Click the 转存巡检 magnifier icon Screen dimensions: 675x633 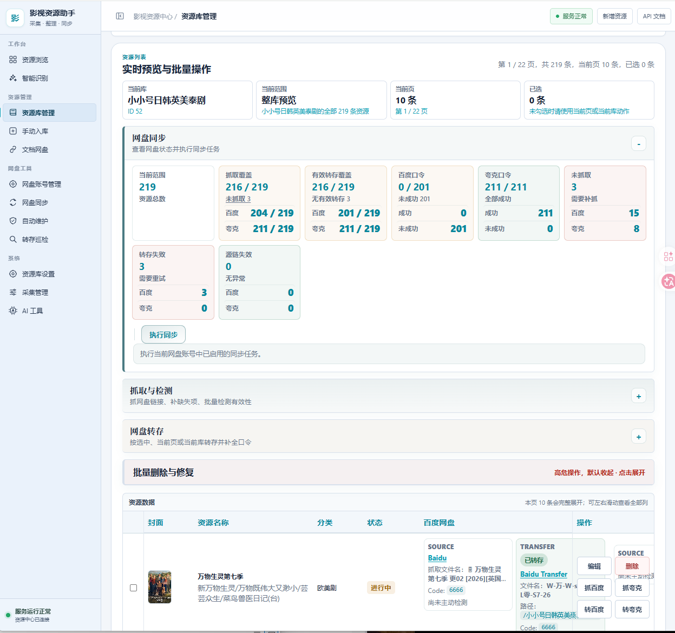point(13,239)
